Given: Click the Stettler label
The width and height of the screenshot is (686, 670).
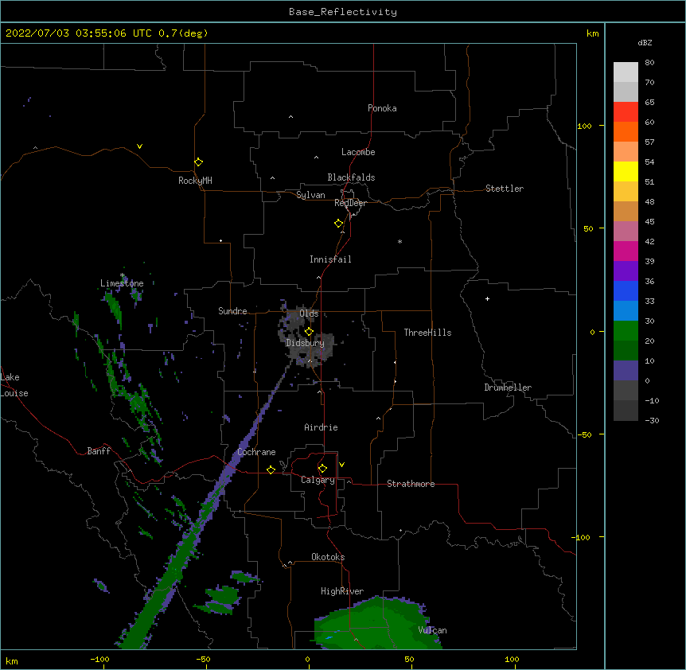Looking at the screenshot, I should click(505, 189).
